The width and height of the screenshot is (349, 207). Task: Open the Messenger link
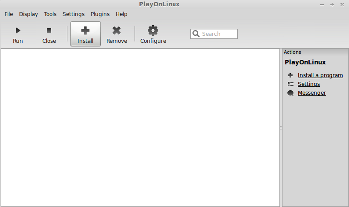(312, 93)
